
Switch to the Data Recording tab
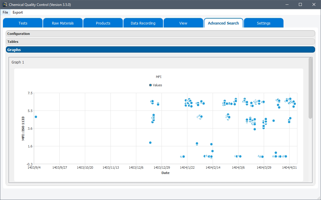click(x=143, y=23)
